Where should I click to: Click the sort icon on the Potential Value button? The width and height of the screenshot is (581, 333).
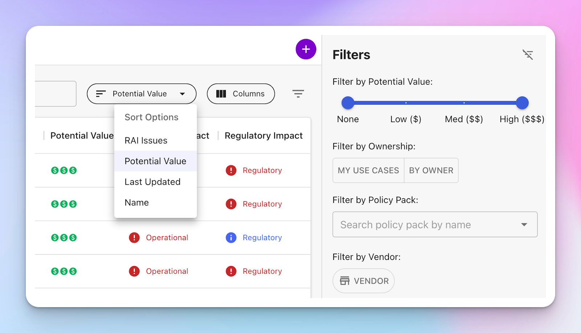coord(101,93)
